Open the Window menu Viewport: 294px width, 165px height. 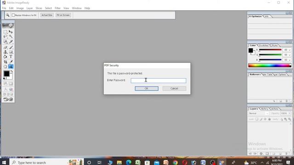pyautogui.click(x=77, y=8)
